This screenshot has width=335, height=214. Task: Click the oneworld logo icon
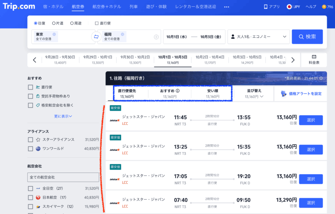(38, 149)
